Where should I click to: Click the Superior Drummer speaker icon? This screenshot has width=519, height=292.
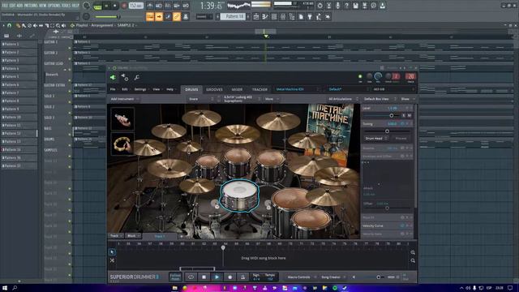tap(113, 78)
